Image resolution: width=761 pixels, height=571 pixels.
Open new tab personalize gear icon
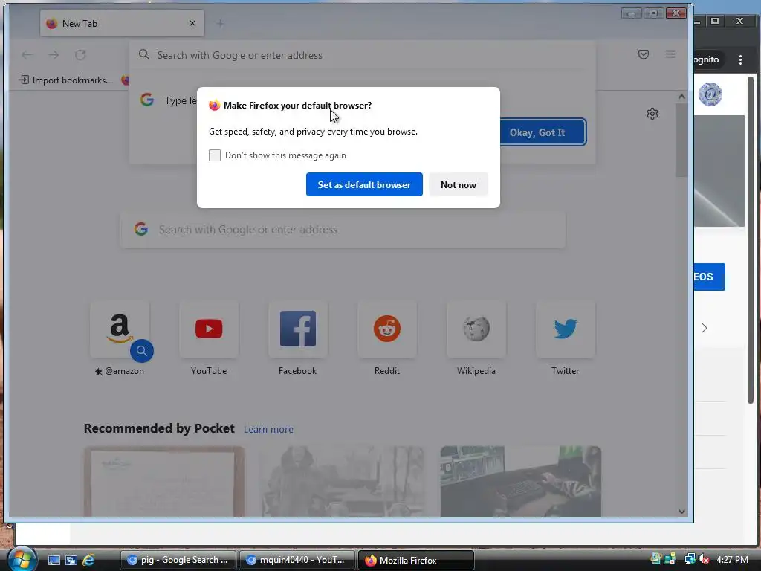(x=652, y=114)
